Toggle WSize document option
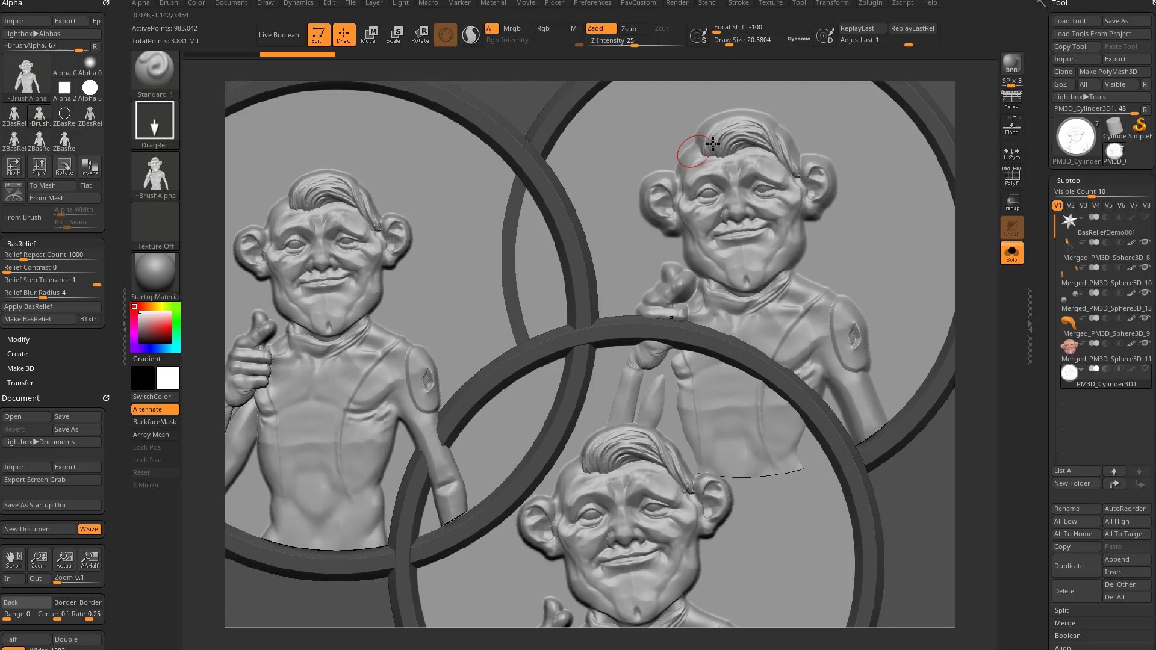The image size is (1156, 650). (89, 529)
